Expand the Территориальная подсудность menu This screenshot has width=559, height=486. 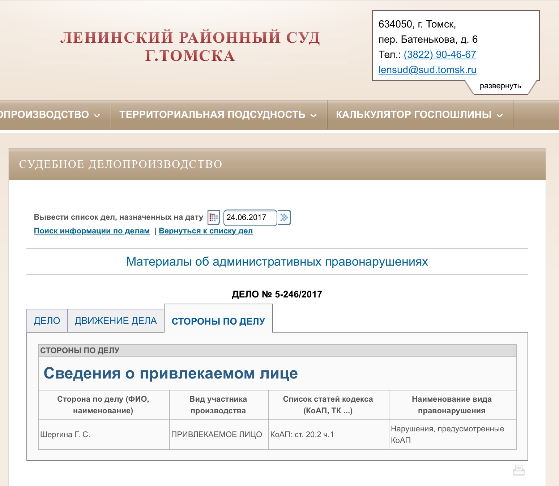click(218, 115)
